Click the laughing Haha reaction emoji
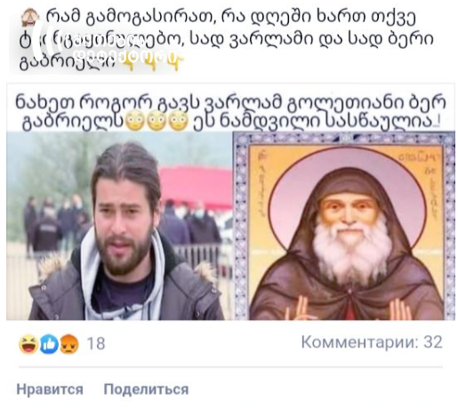The height and width of the screenshot is (408, 458). click(x=28, y=344)
